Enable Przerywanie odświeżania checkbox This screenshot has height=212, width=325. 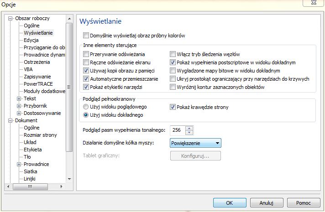pos(86,54)
